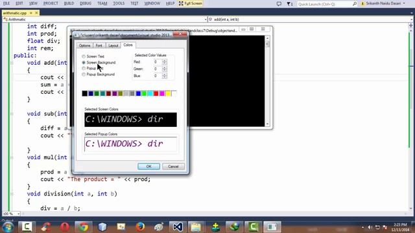This screenshot has height=233, width=415.
Task: Open the first Camtasia taskbar icon
Action: click(27, 227)
